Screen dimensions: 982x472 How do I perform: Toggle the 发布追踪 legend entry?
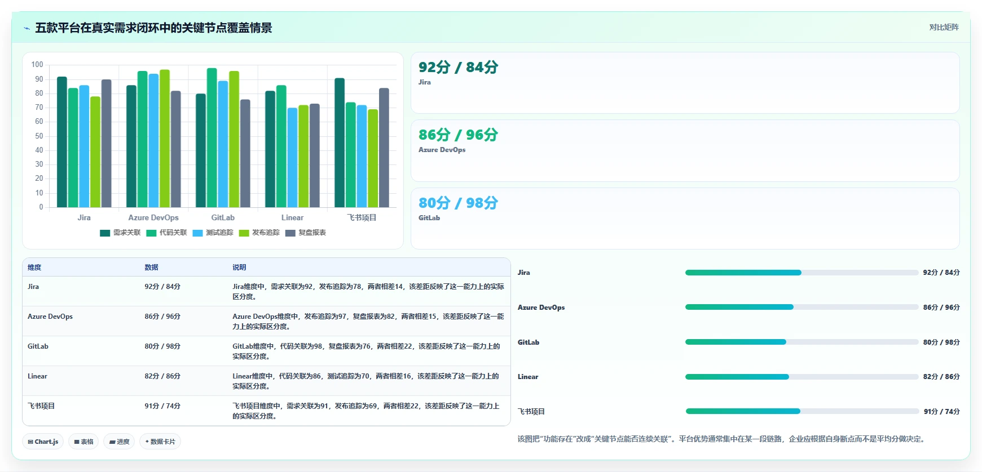[259, 233]
